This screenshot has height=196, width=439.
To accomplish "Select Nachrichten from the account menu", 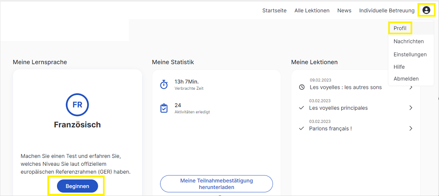I will coord(408,41).
